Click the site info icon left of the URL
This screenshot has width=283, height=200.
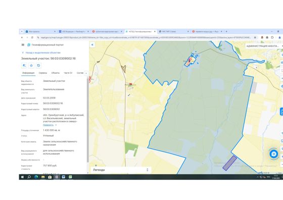tap(38, 37)
